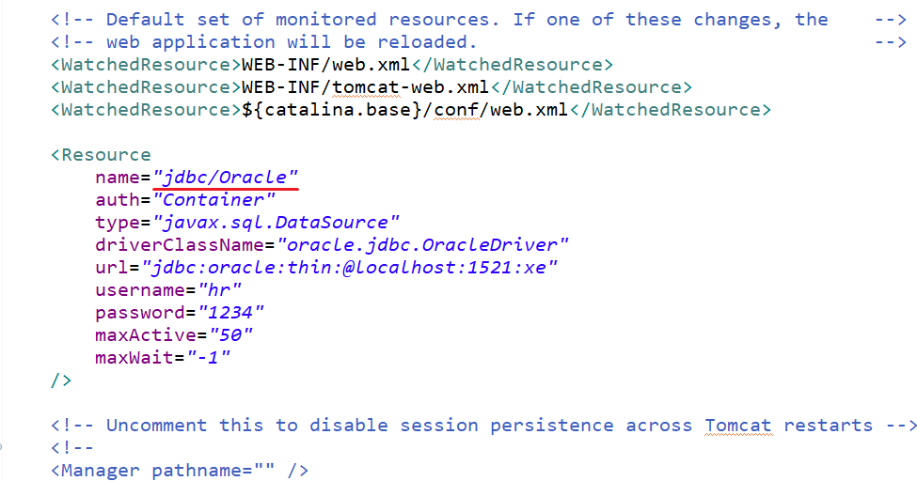Click the maxWait value "-1"
The width and height of the screenshot is (917, 481).
208,357
